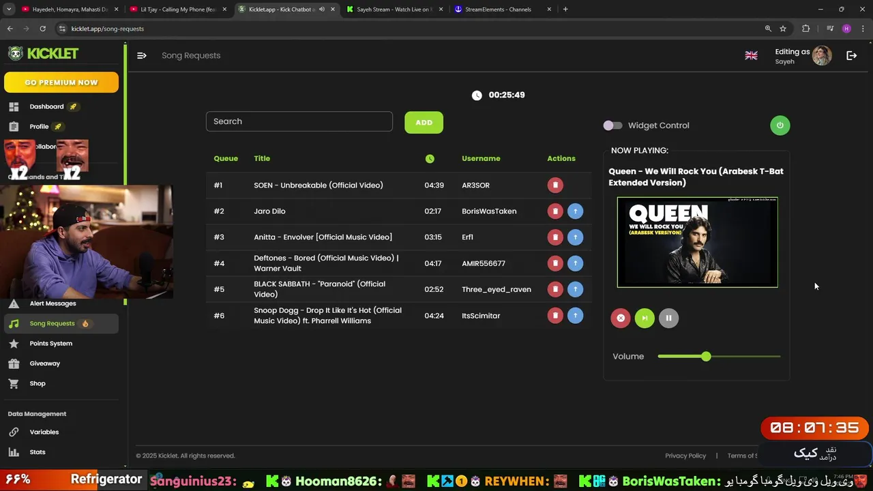Stop the now playing song with red X
This screenshot has width=873, height=491.
click(x=621, y=318)
